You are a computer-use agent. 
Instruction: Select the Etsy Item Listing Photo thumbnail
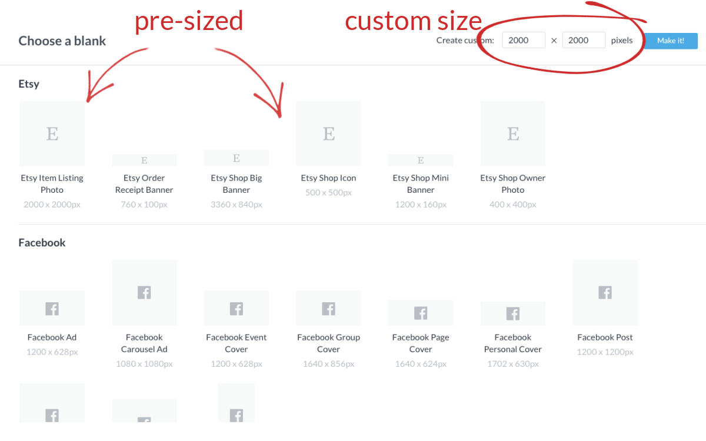[52, 133]
